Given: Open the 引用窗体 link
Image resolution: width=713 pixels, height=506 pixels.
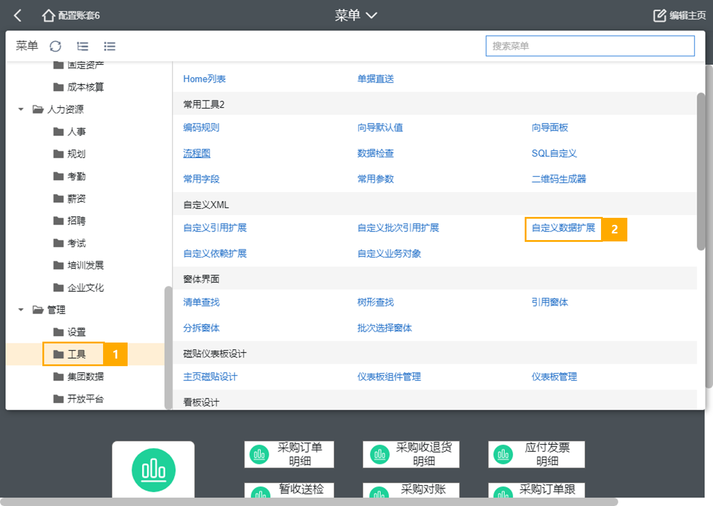Looking at the screenshot, I should point(550,302).
